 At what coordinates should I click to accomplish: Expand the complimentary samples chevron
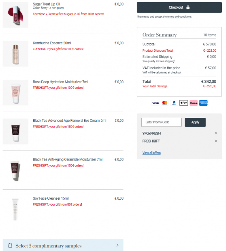pos(118,245)
